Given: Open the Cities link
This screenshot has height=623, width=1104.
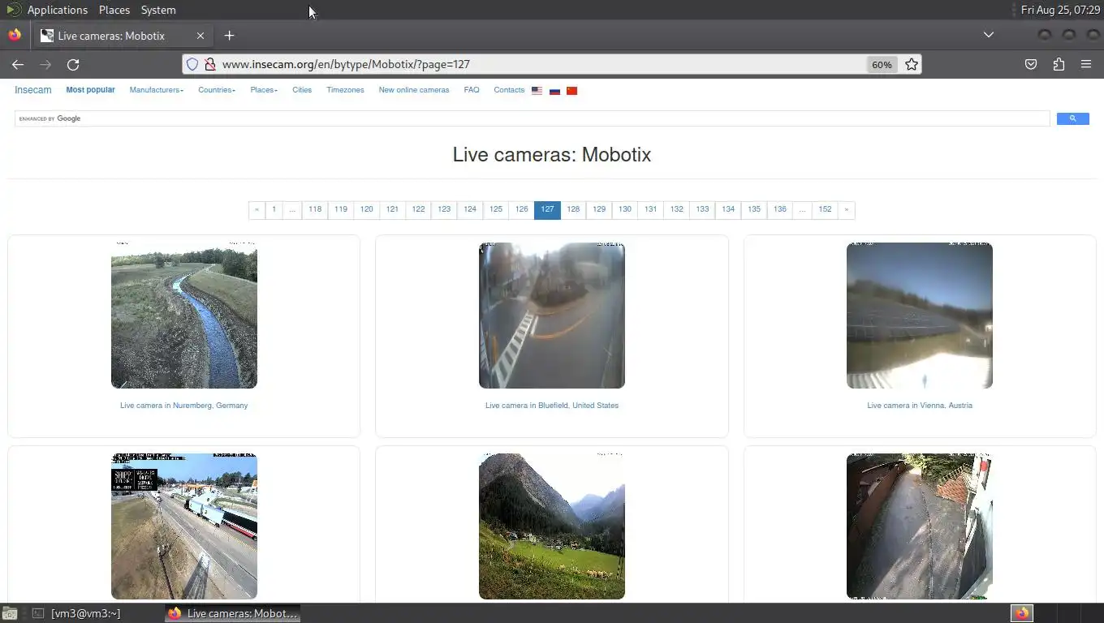Looking at the screenshot, I should pos(302,90).
